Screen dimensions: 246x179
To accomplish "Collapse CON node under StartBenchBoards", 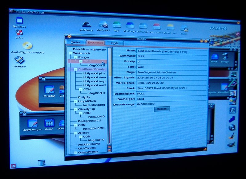I will 81,89.
